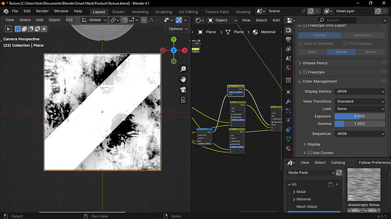The height and width of the screenshot is (219, 391).
Task: Switch to the UV Editing workspace tab
Action: 188,12
